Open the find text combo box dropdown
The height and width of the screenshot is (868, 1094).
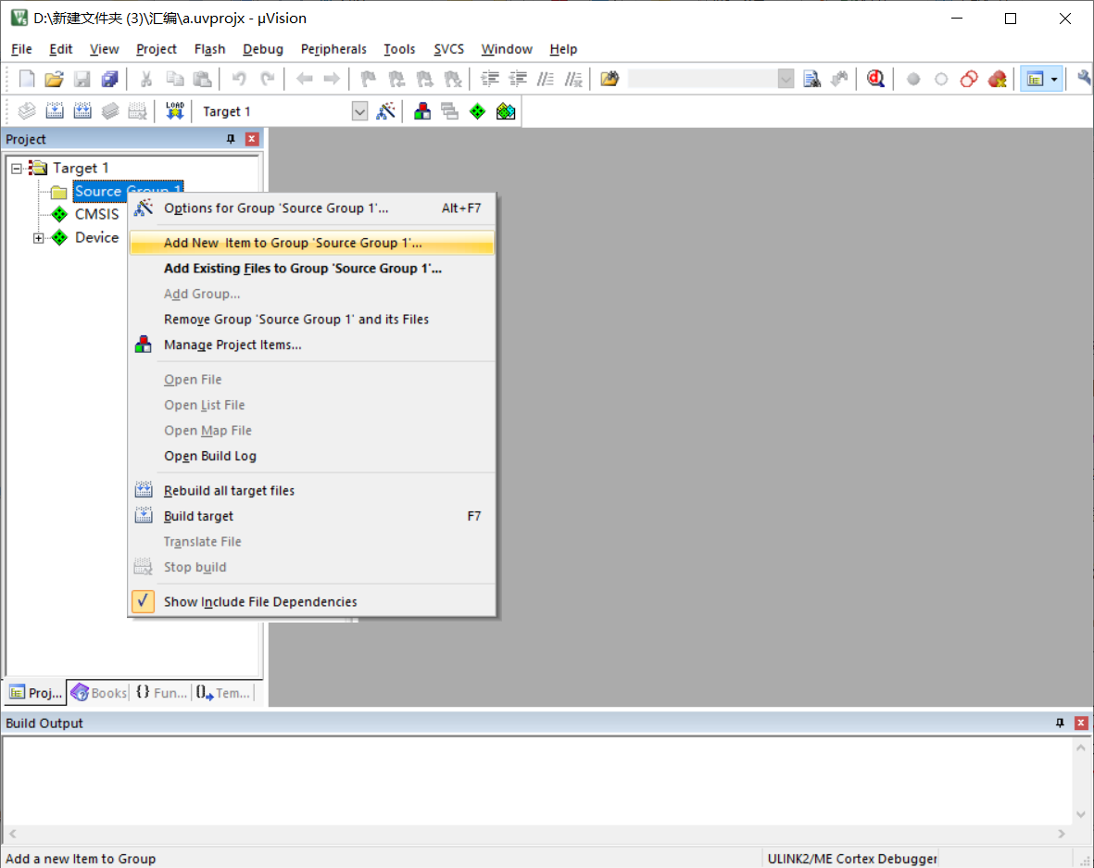pos(786,79)
